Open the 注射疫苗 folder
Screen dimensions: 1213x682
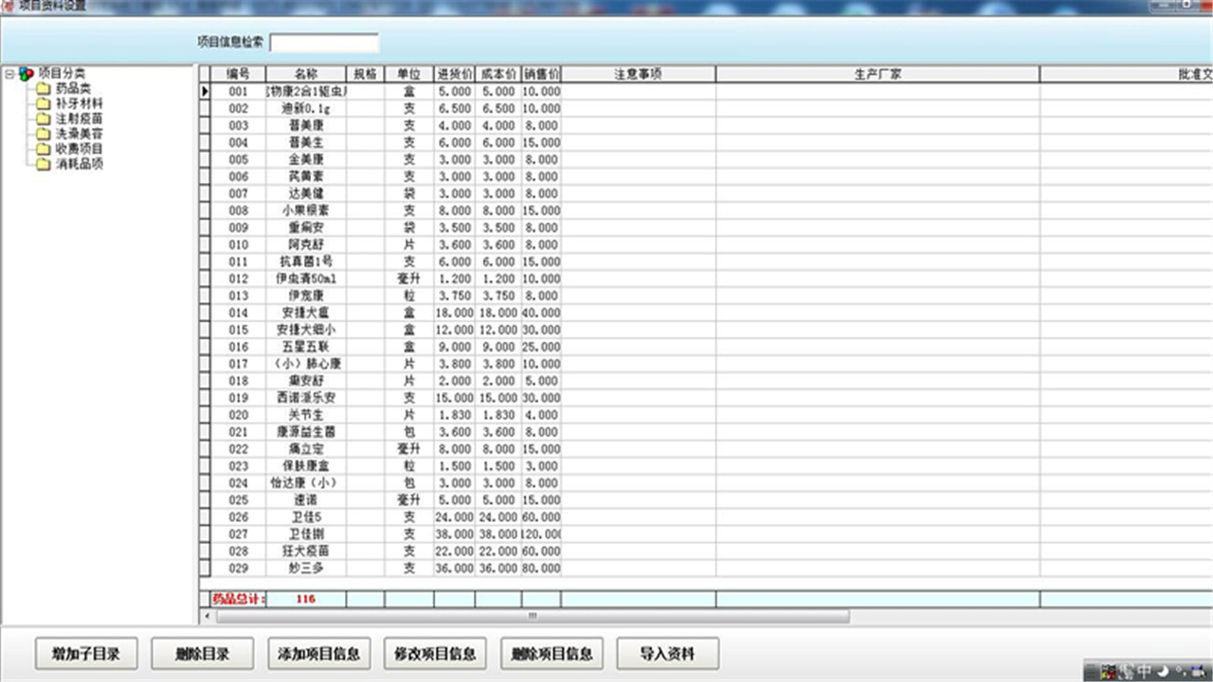[79, 119]
